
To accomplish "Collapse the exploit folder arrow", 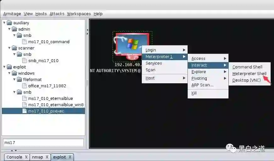I will click(x=4, y=67).
